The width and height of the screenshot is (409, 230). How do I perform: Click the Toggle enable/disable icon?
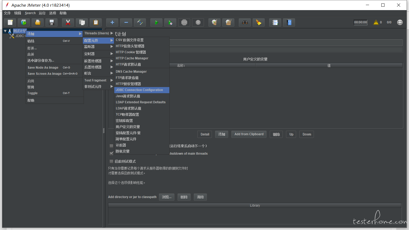click(x=140, y=22)
